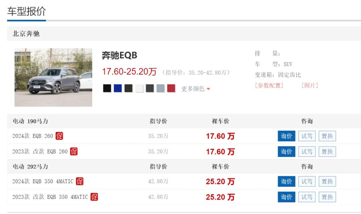The image size is (361, 214).
Task: Open the 奔驰EQB car thumbnail image
Action: click(53, 77)
